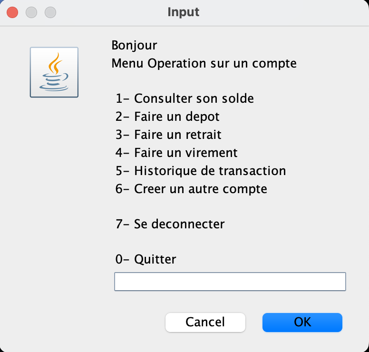Focus the text input field below Quitter
The height and width of the screenshot is (352, 369).
pos(230,282)
